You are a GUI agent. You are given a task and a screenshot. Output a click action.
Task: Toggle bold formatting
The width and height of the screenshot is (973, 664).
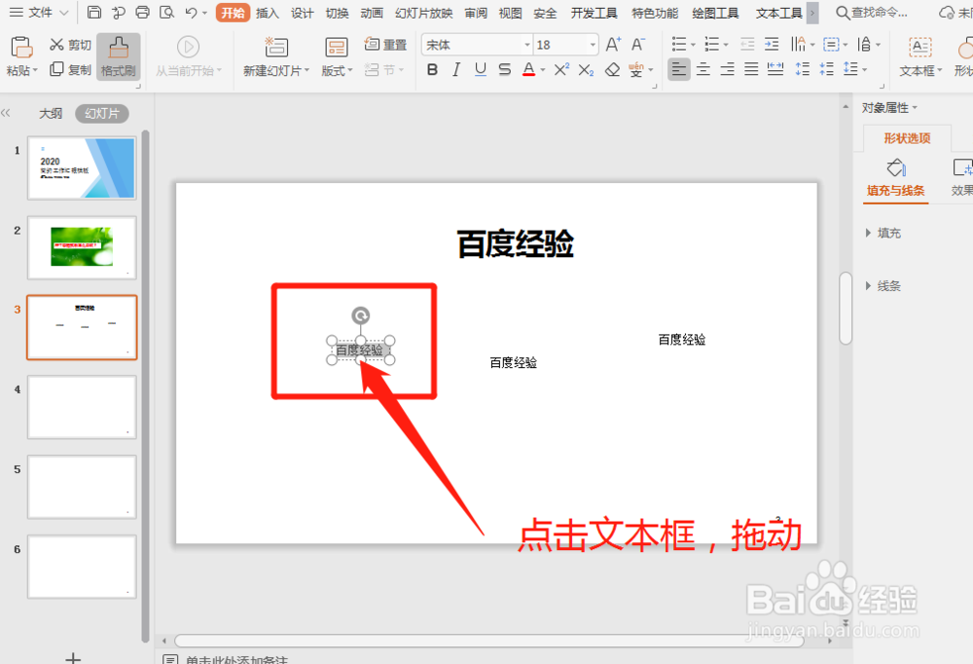(x=433, y=69)
